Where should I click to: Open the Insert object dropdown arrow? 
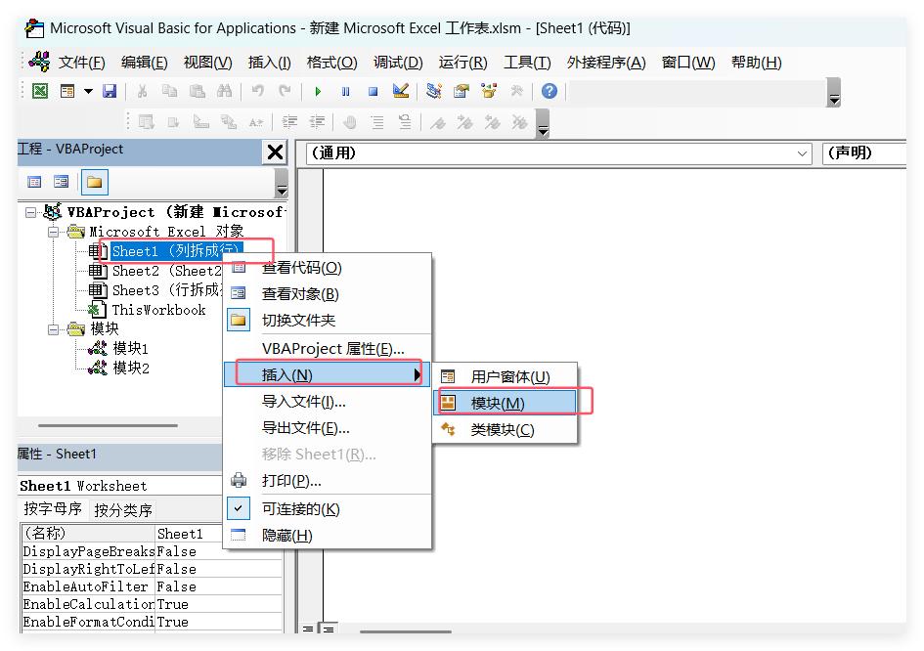pyautogui.click(x=88, y=91)
